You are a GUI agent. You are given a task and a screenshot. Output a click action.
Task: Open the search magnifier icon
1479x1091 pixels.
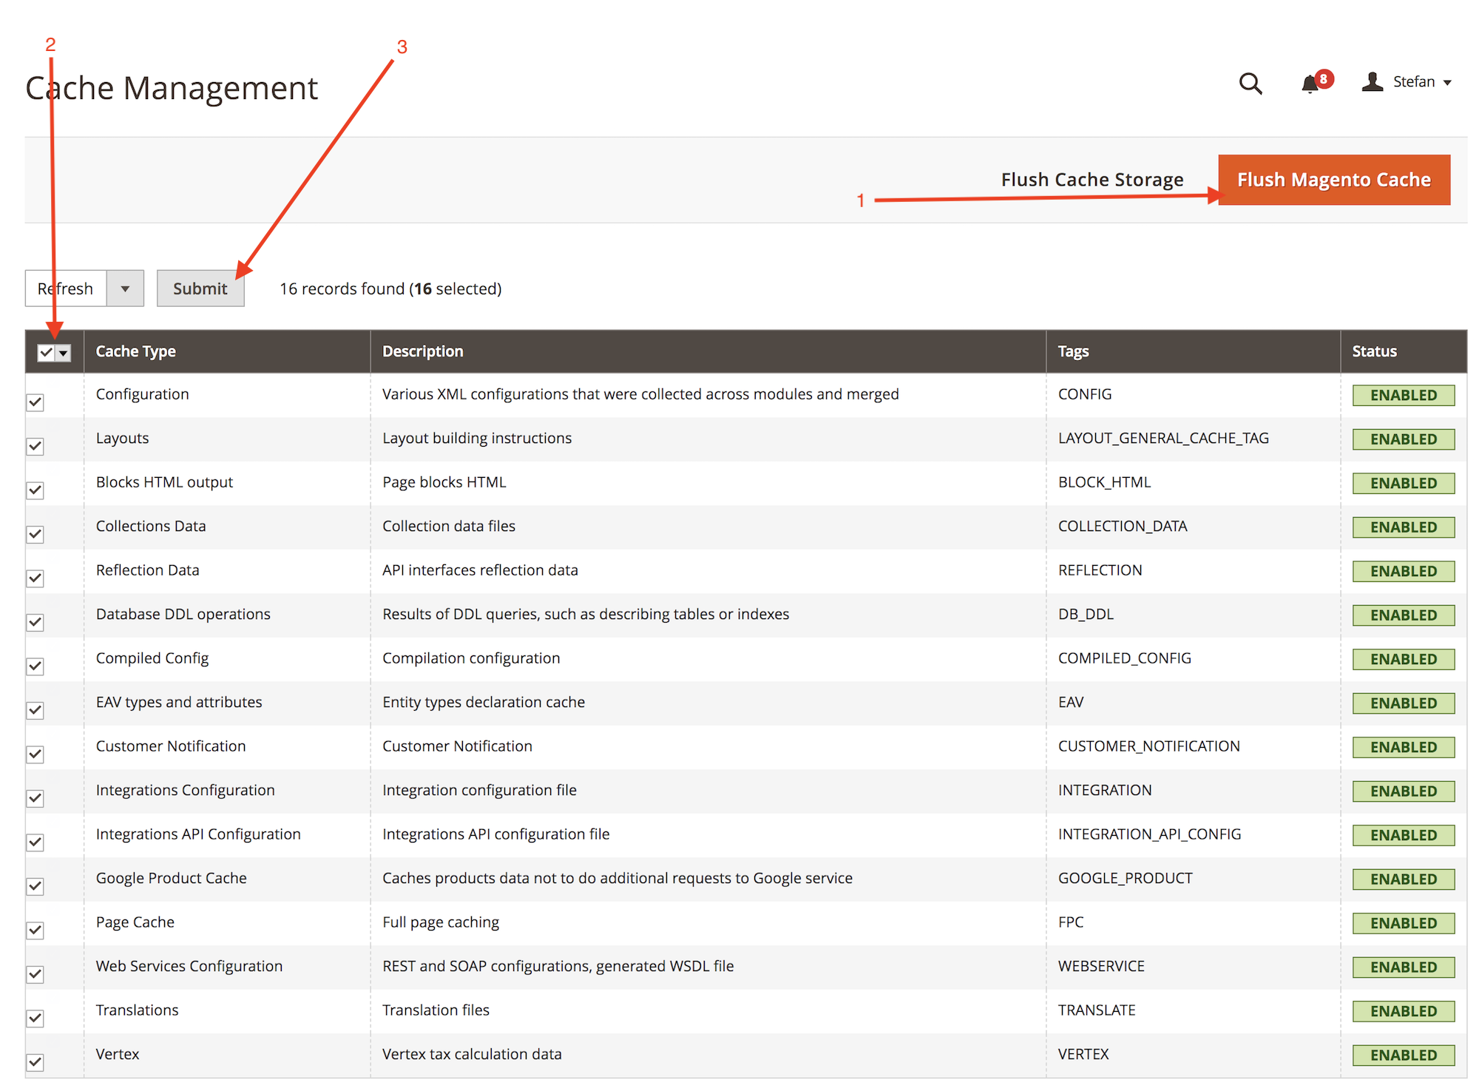click(x=1250, y=83)
